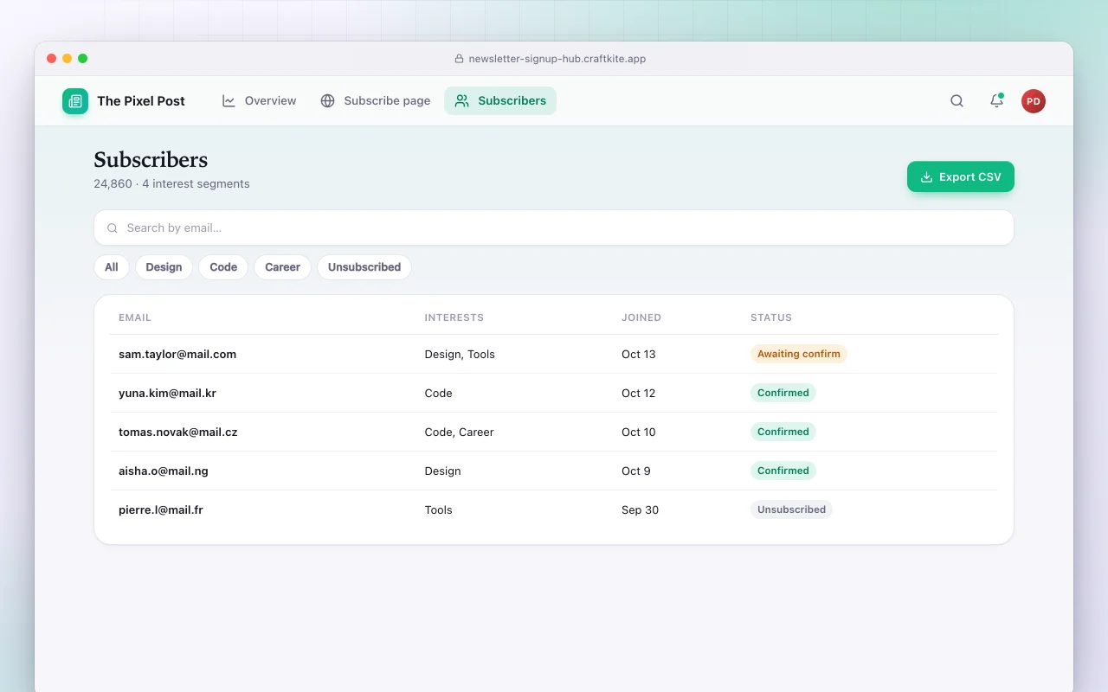
Task: Click the INTERESTS column header
Action: pos(454,317)
